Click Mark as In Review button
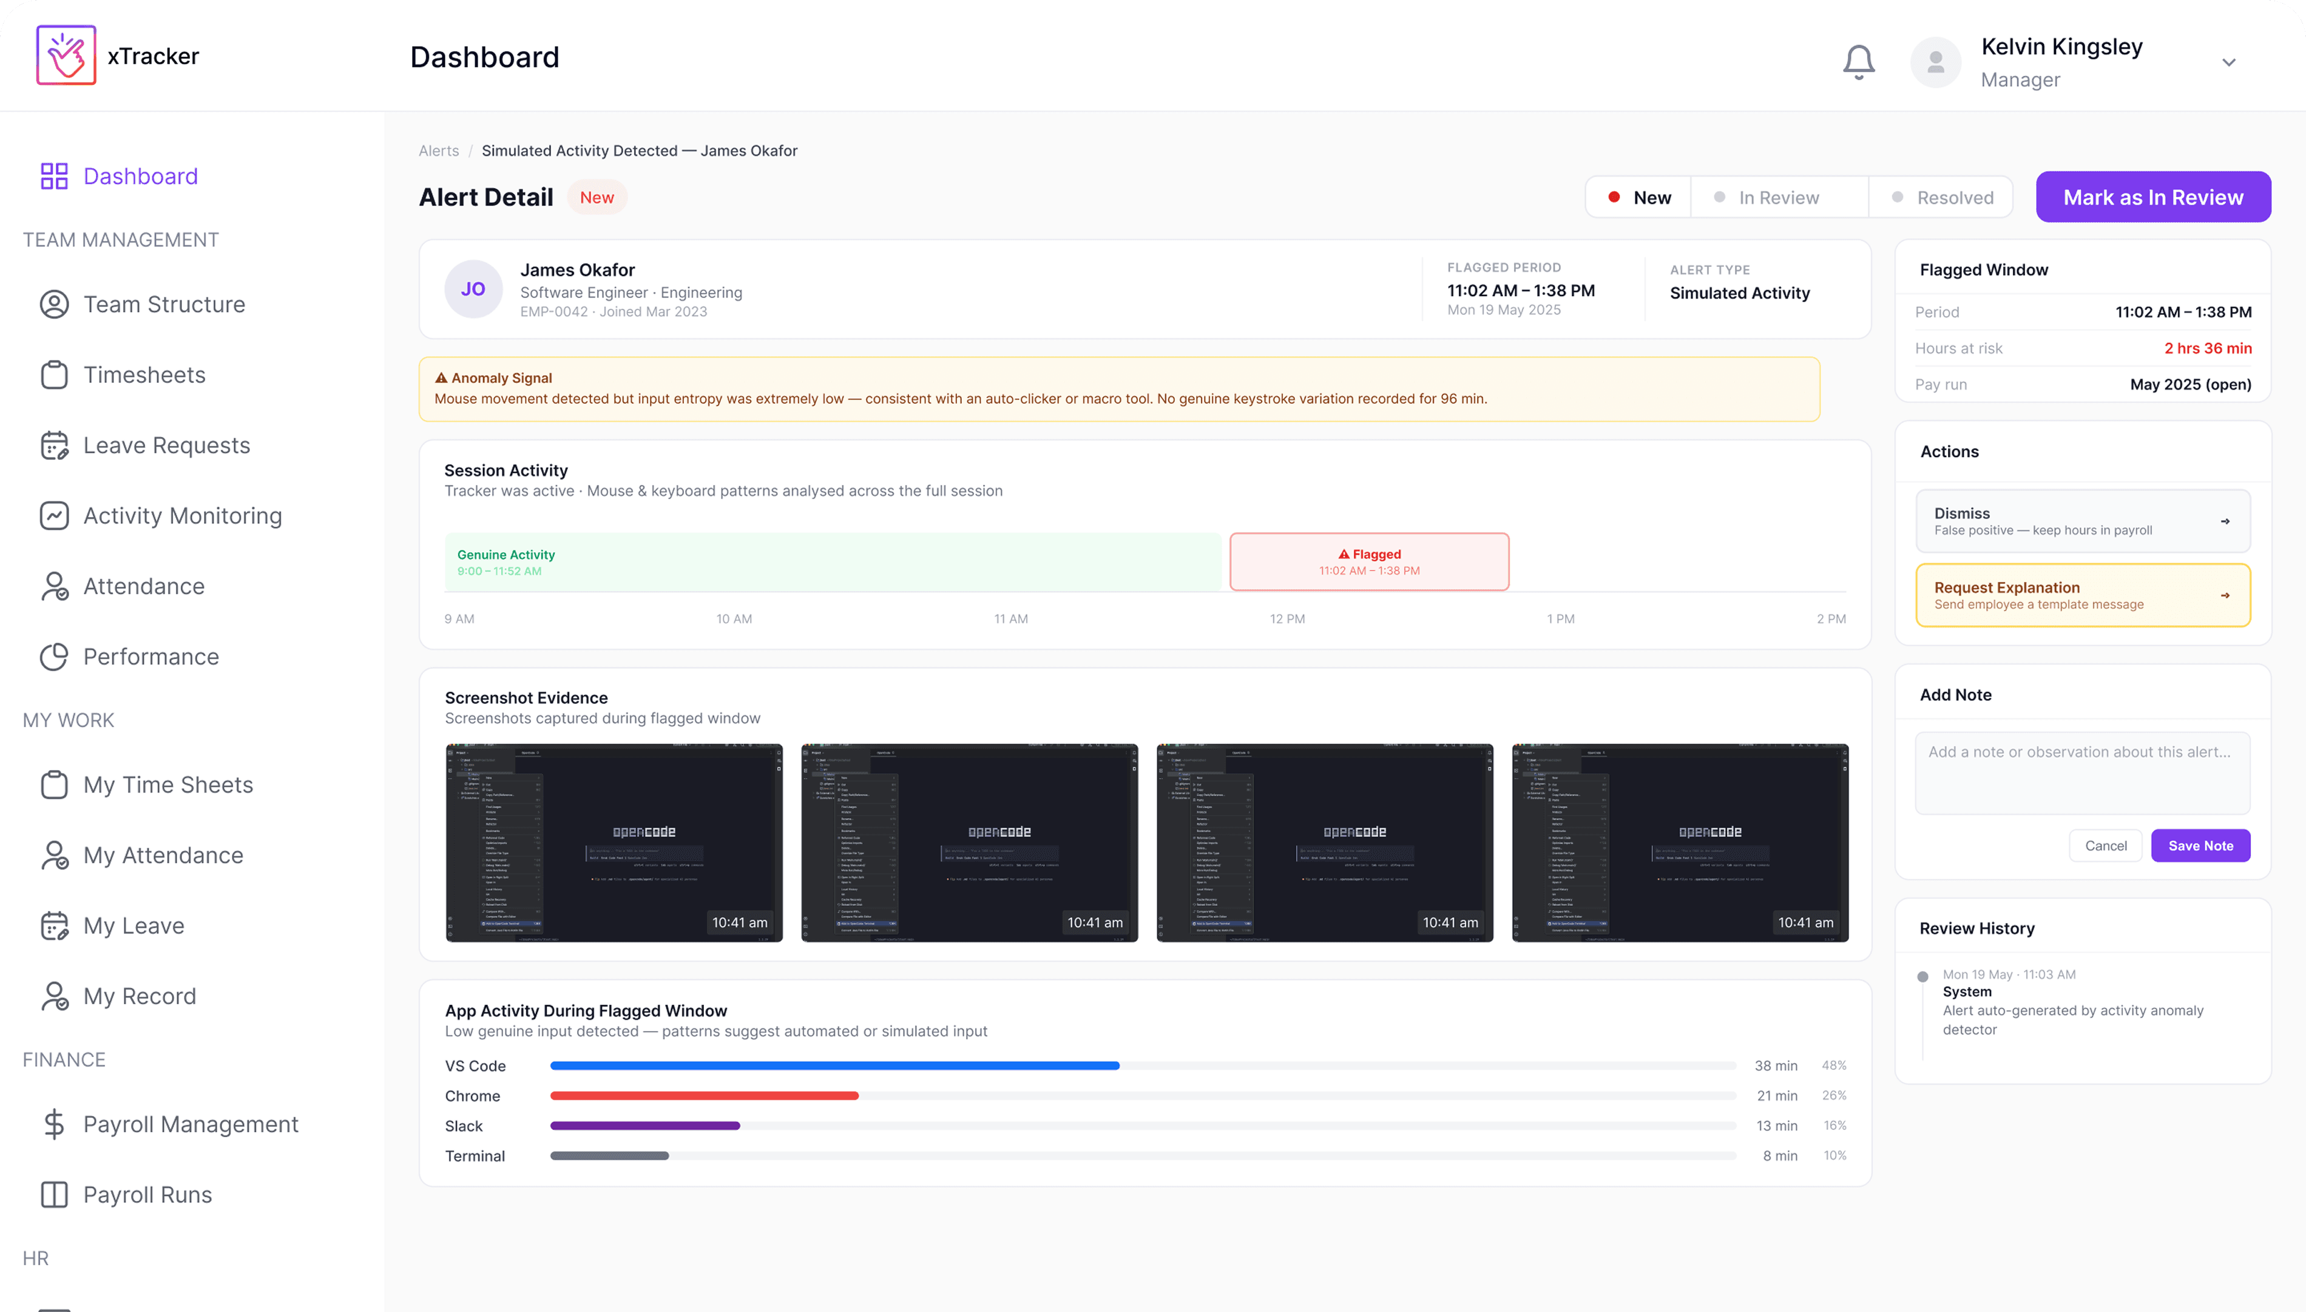The width and height of the screenshot is (2306, 1312). tap(2153, 197)
